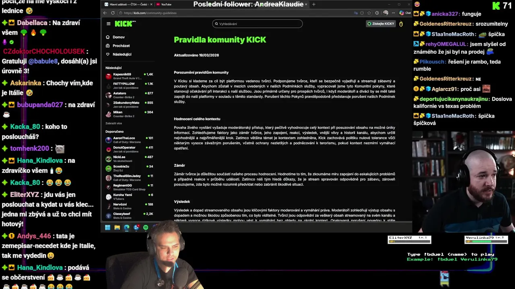Reload the page

tap(113, 13)
